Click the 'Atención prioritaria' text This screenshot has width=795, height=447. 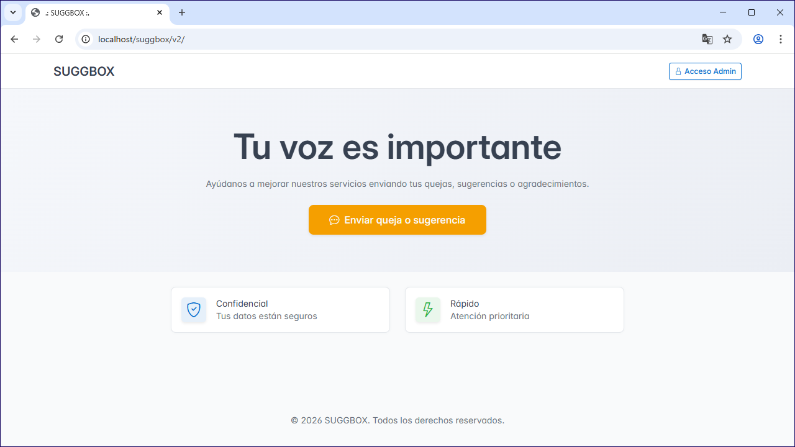click(489, 316)
